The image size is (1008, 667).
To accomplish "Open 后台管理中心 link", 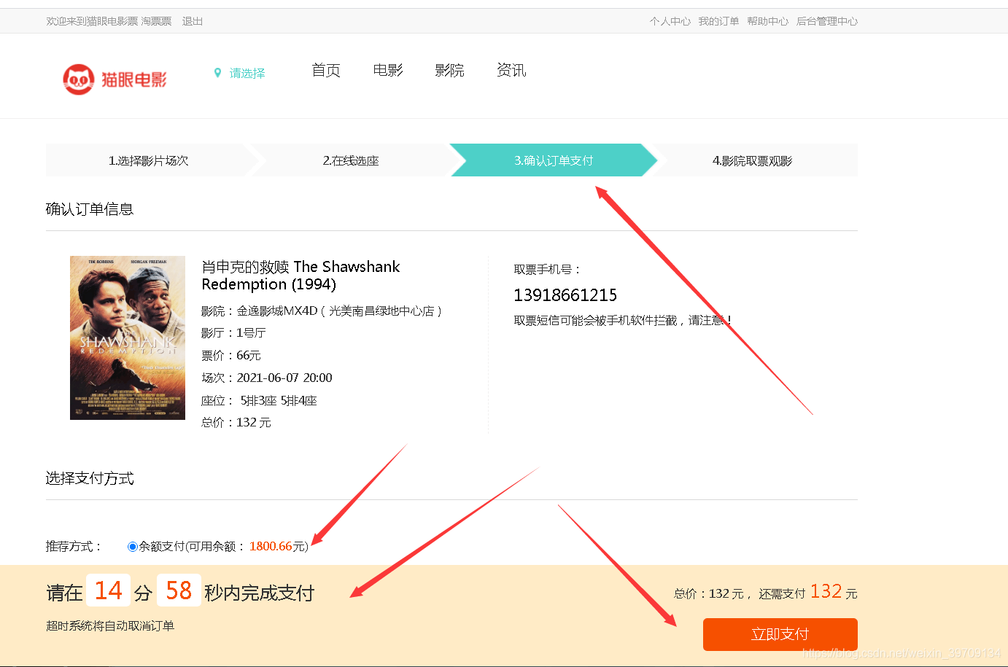I will pyautogui.click(x=827, y=21).
